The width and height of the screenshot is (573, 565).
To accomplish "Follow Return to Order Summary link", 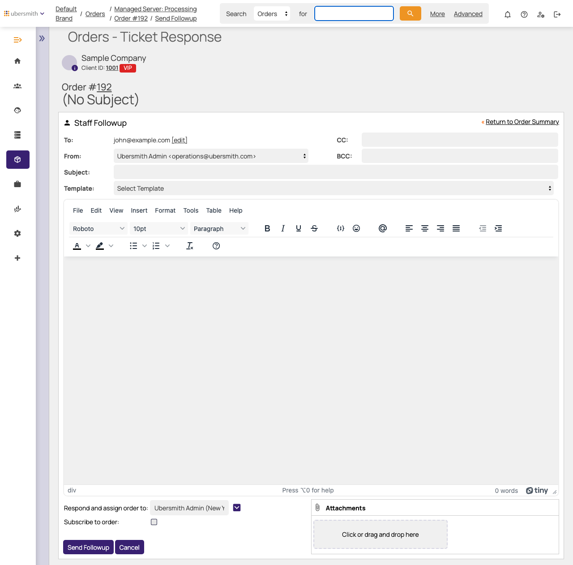I will point(522,122).
